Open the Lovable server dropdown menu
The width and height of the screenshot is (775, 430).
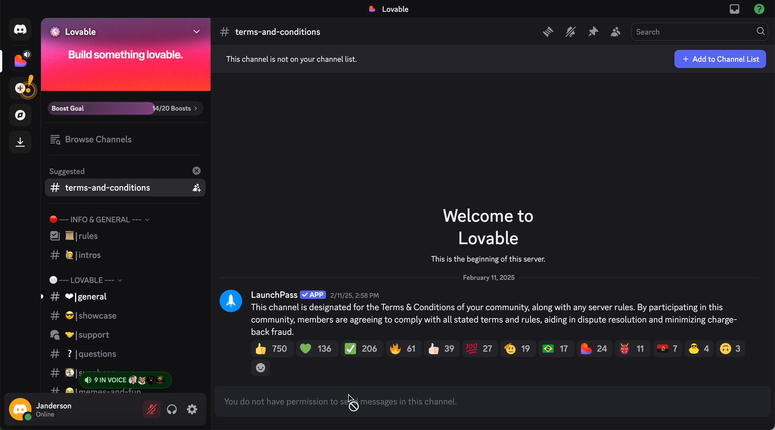coord(197,31)
